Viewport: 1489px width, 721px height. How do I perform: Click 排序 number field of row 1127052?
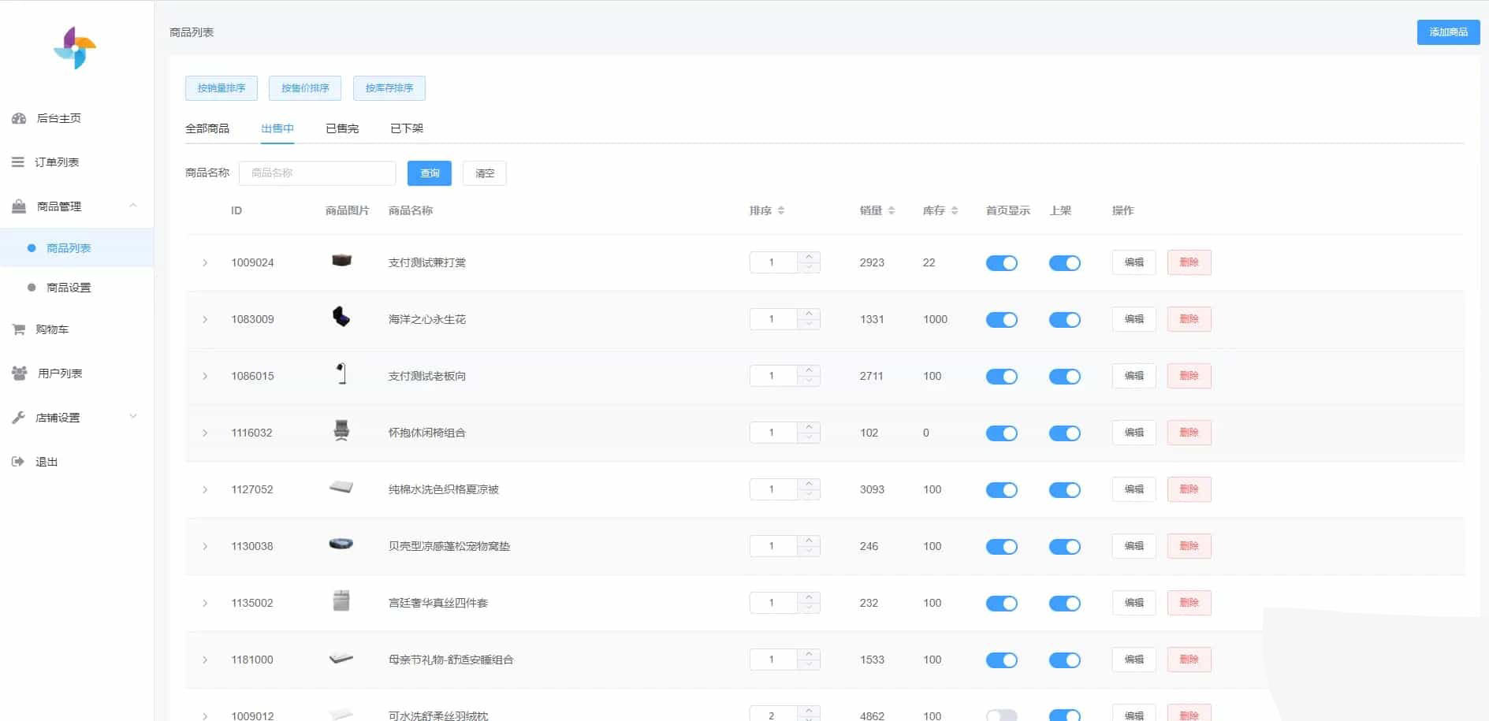773,489
